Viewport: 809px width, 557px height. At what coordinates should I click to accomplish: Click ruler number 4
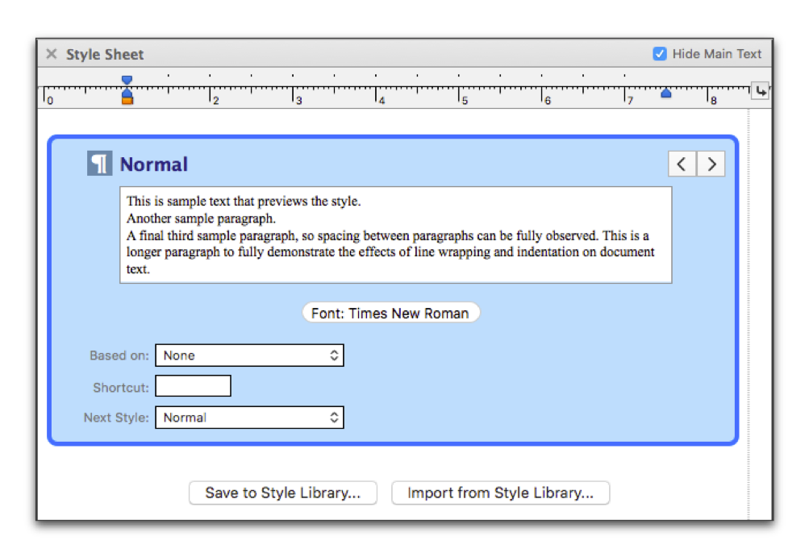tap(382, 101)
